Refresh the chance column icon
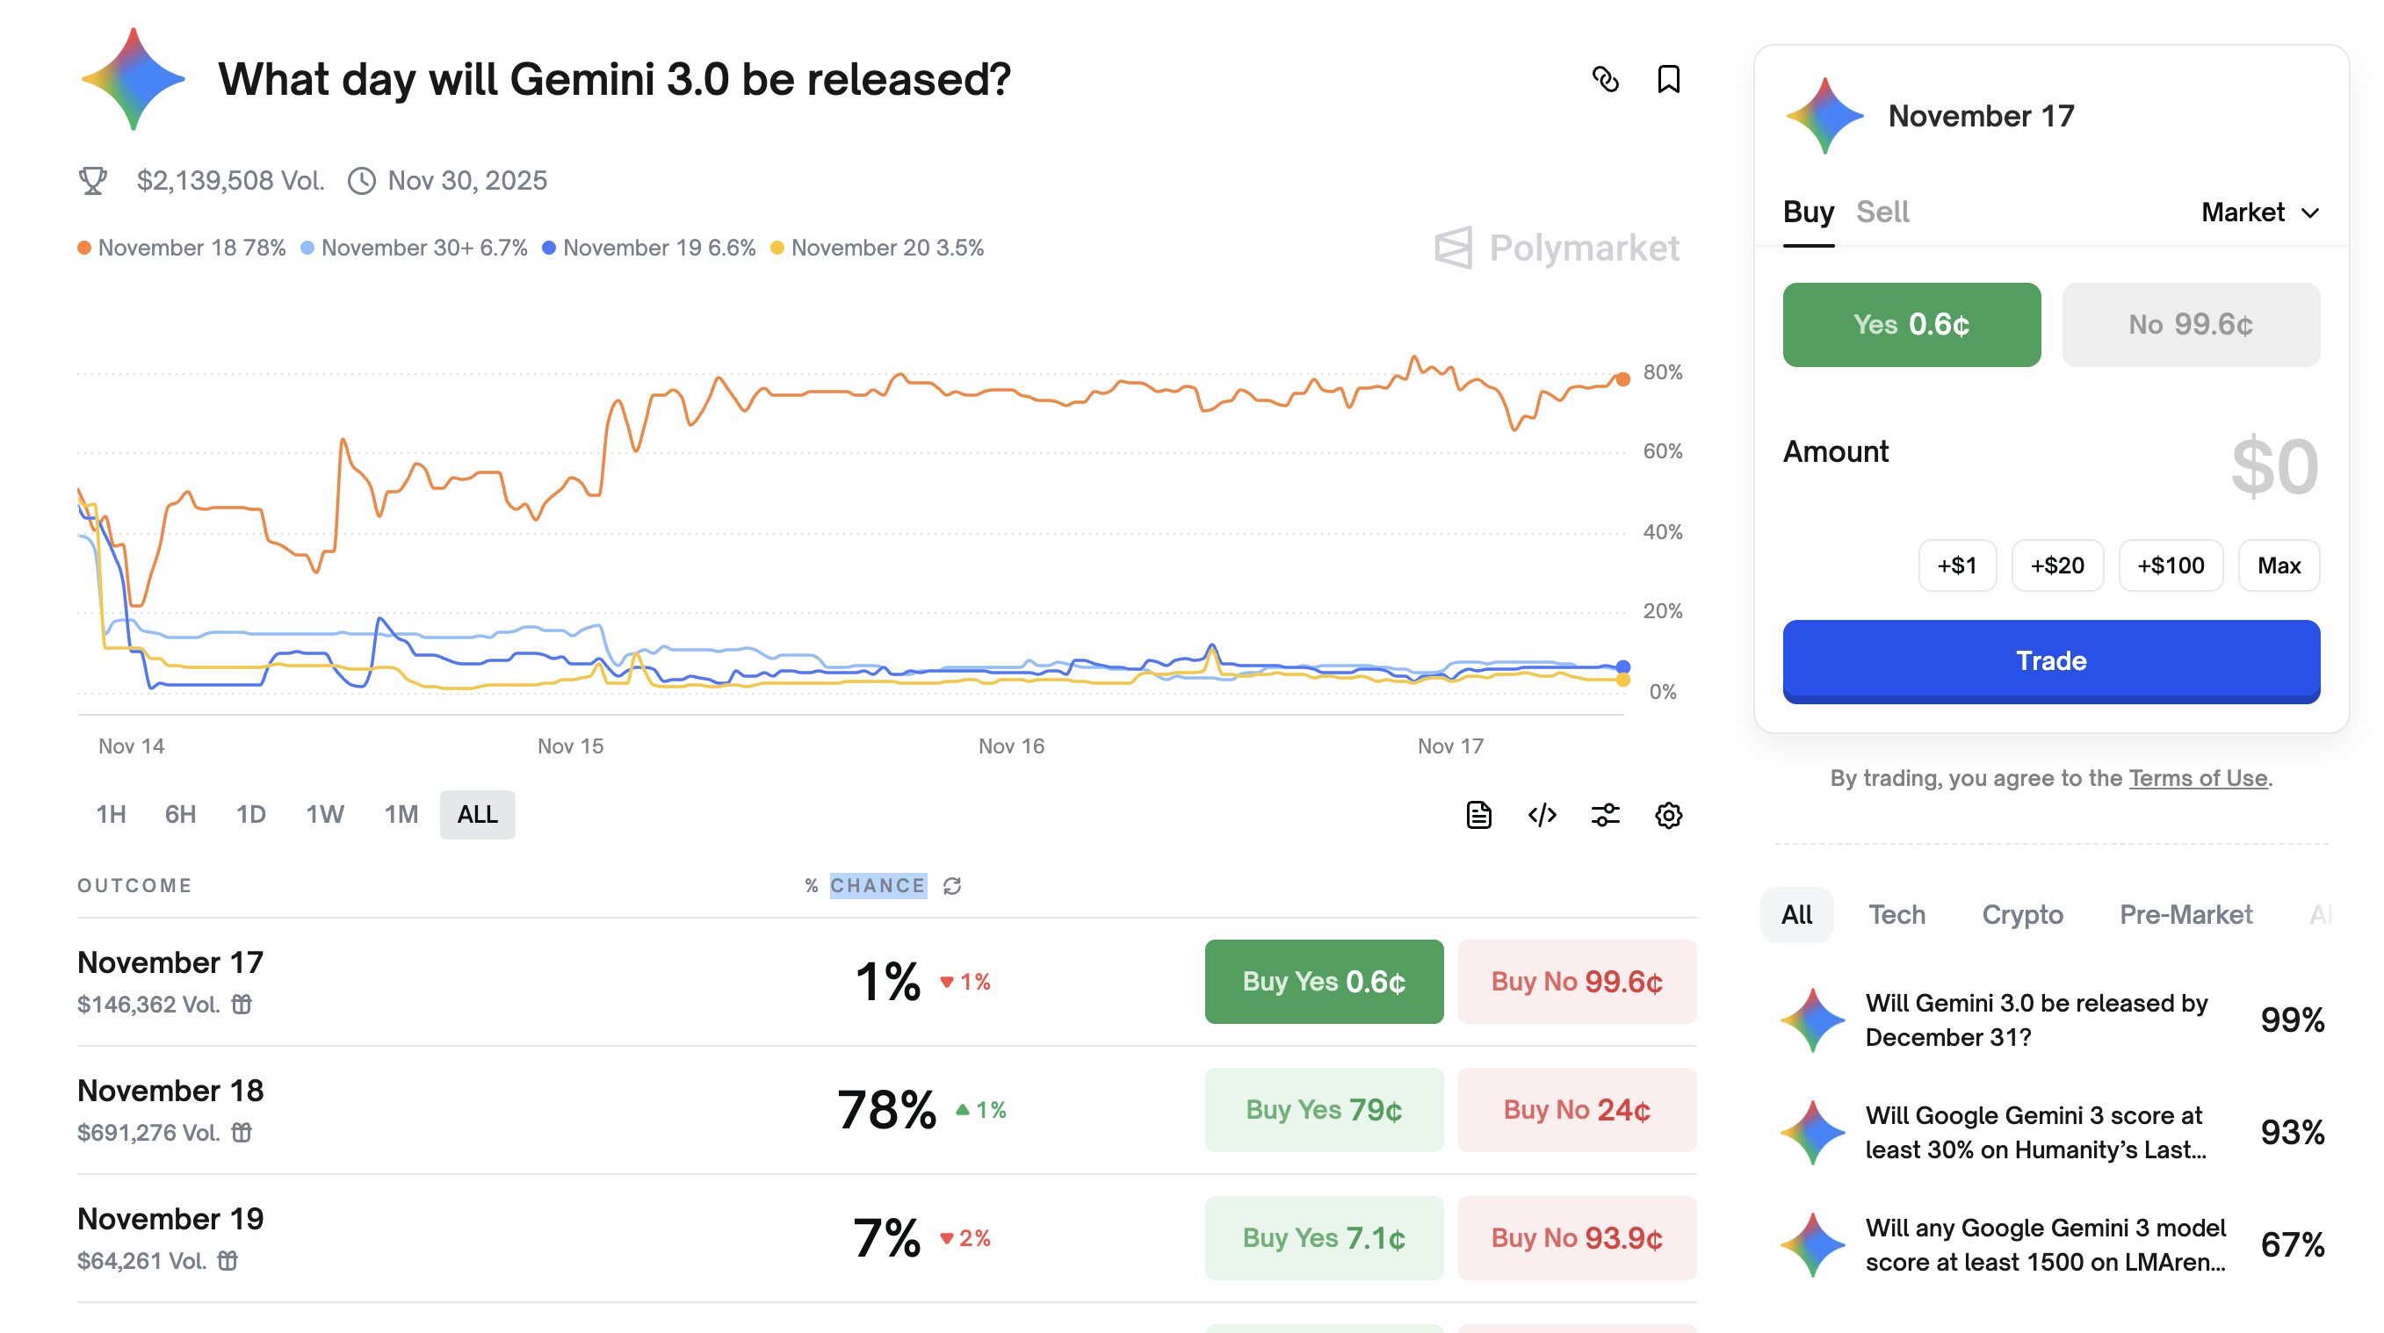This screenshot has height=1333, width=2384. point(952,886)
